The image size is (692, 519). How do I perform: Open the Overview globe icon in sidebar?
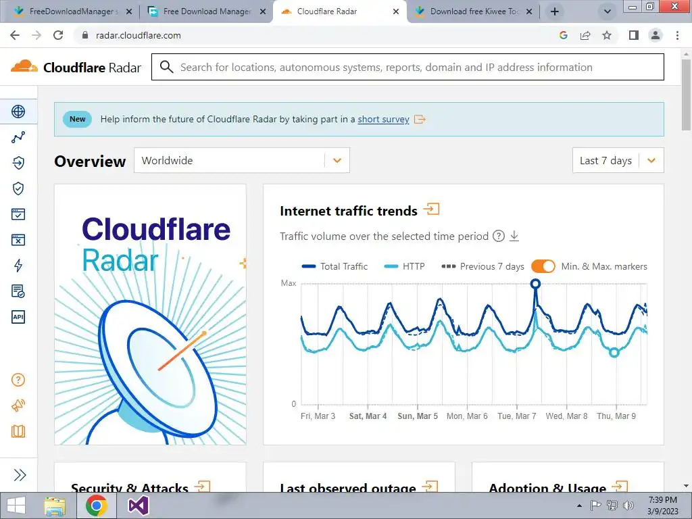18,112
